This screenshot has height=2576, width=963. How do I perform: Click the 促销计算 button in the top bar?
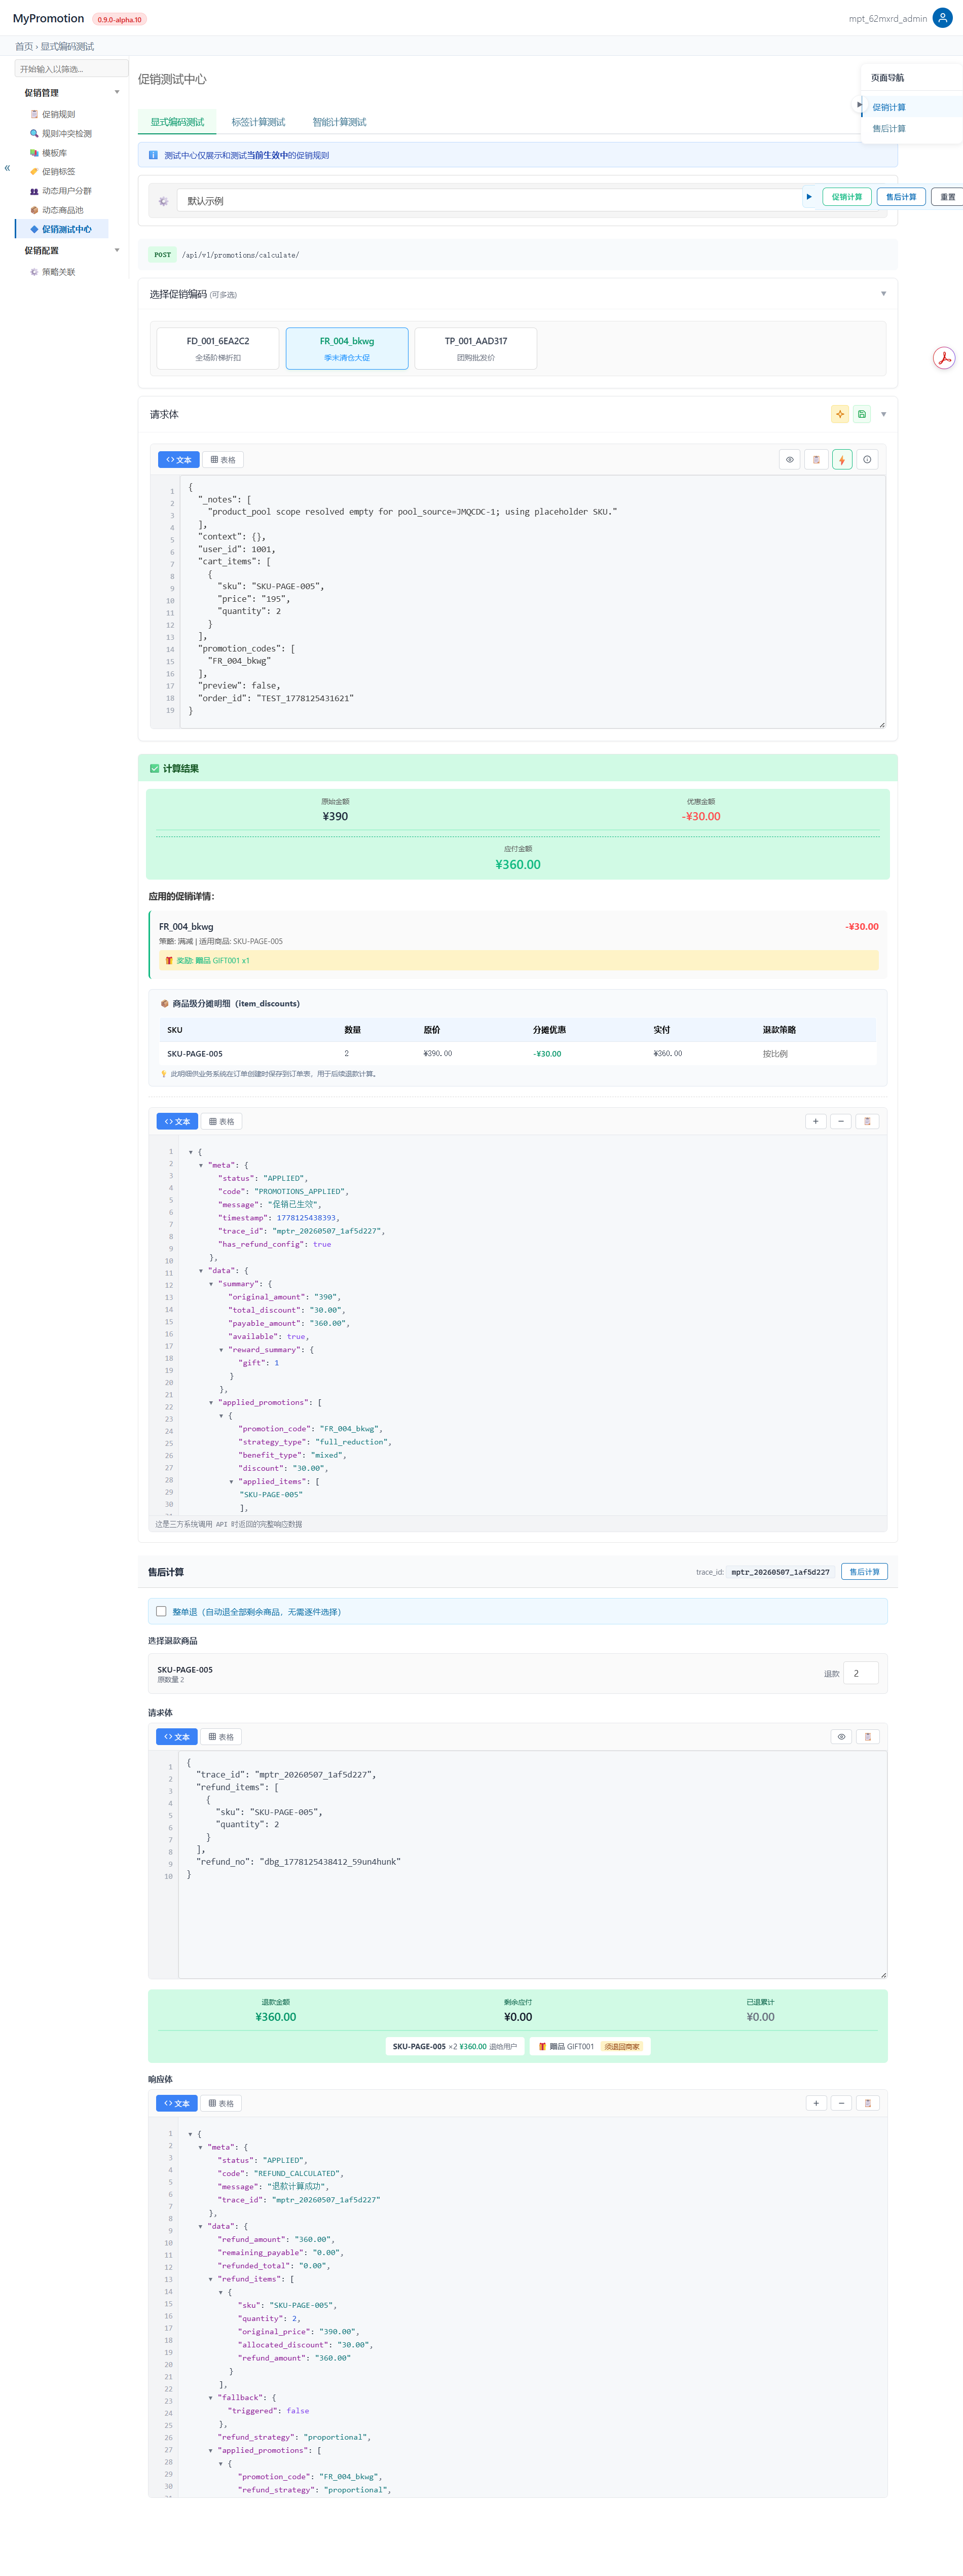847,197
